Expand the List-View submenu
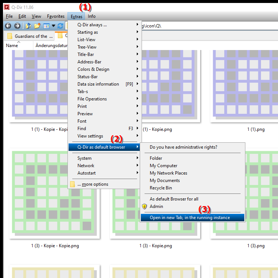278x278 pixels. click(104, 40)
